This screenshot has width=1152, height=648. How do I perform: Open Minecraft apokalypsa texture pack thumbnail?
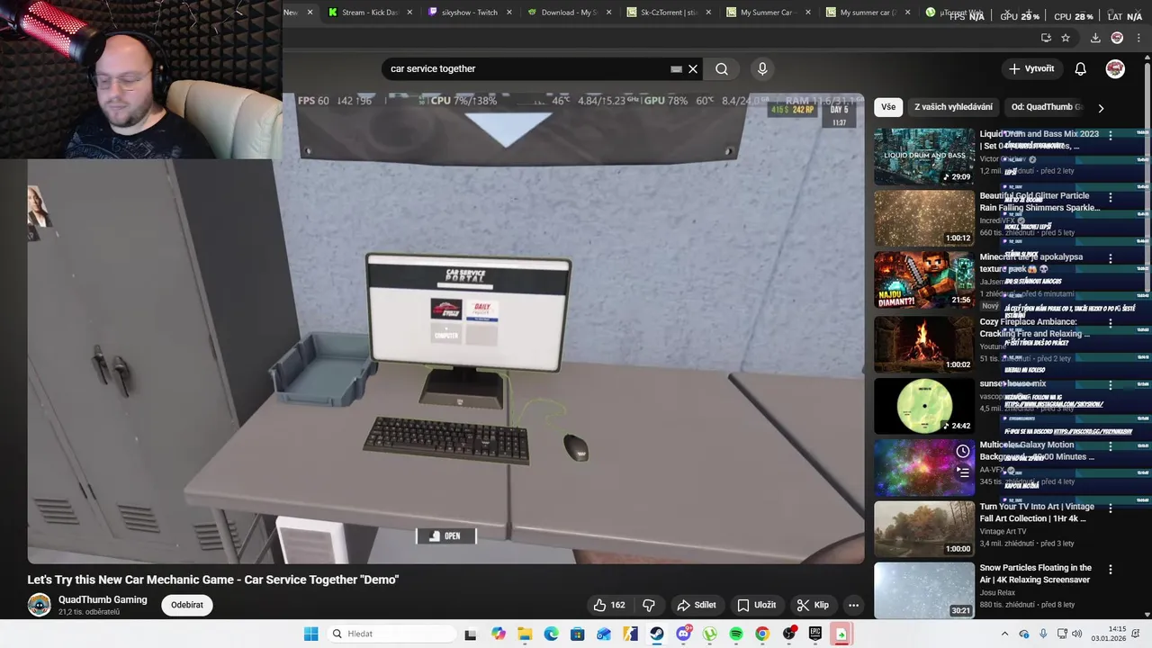tap(924, 279)
